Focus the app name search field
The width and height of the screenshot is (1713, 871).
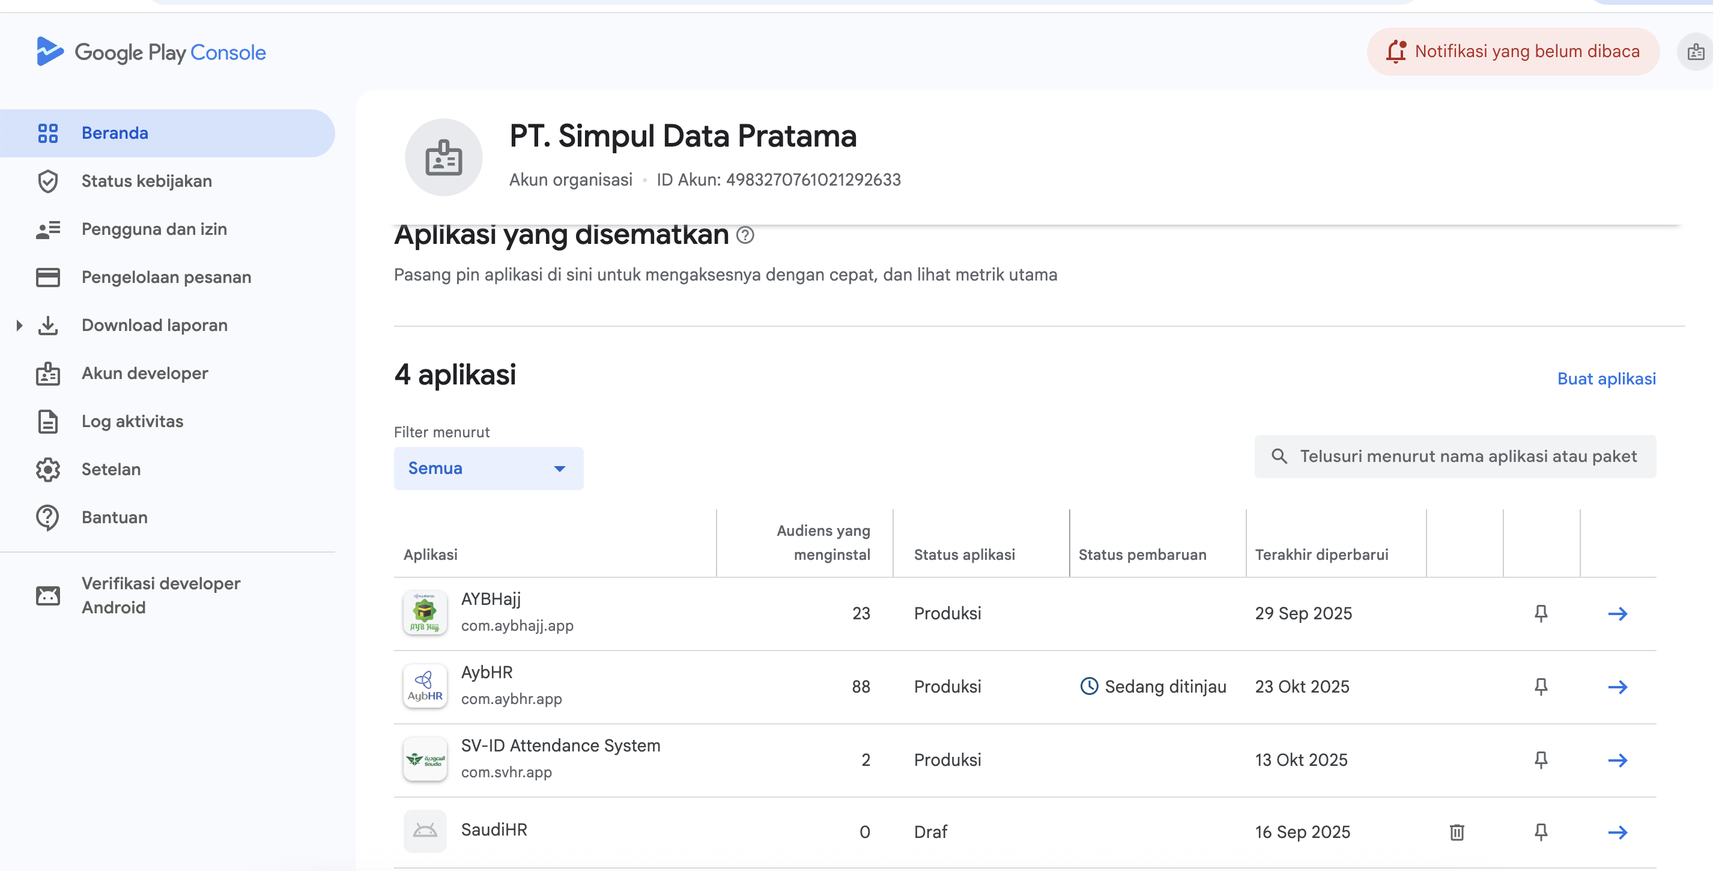[x=1467, y=456]
